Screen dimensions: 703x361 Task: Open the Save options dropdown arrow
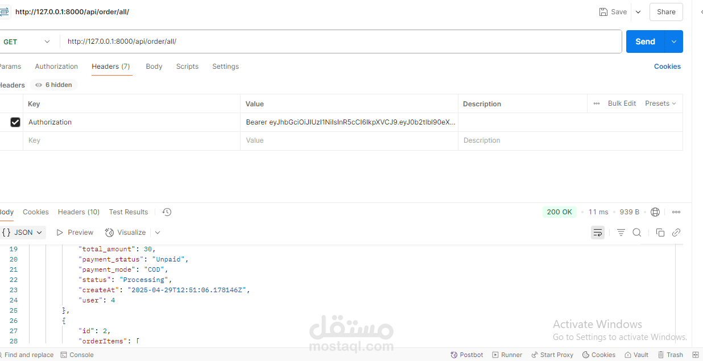click(x=638, y=11)
